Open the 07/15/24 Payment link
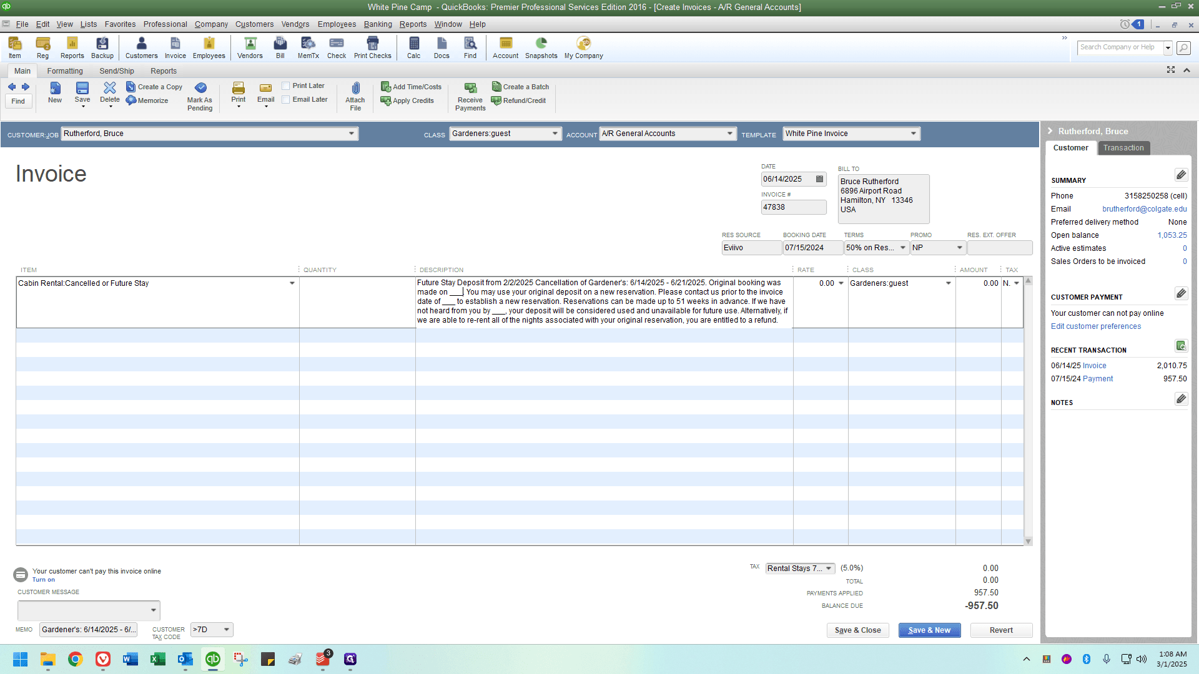The width and height of the screenshot is (1199, 674). point(1097,379)
